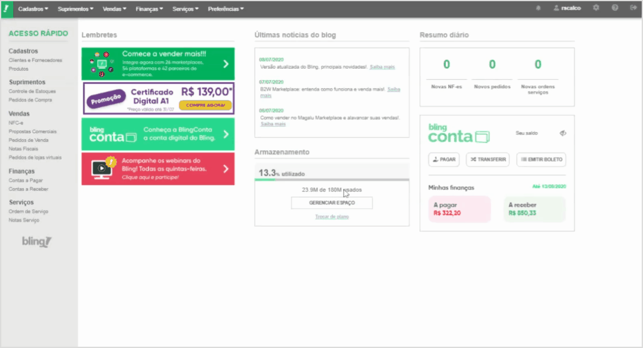643x348 pixels.
Task: Click the Transferir button in Bling Conta
Action: (x=487, y=159)
